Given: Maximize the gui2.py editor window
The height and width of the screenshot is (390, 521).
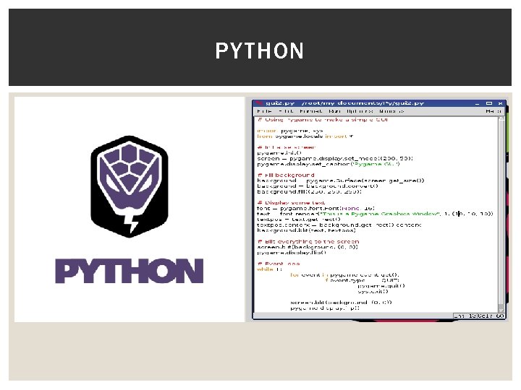Looking at the screenshot, I should (488, 103).
